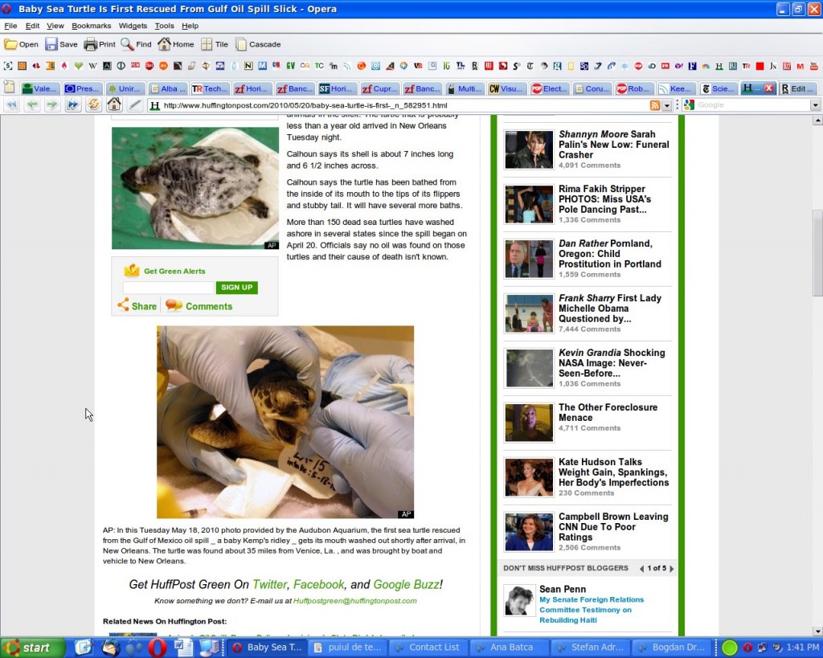Click the wand icon in the address bar
Screen dimensions: 823x658
[x=135, y=105]
